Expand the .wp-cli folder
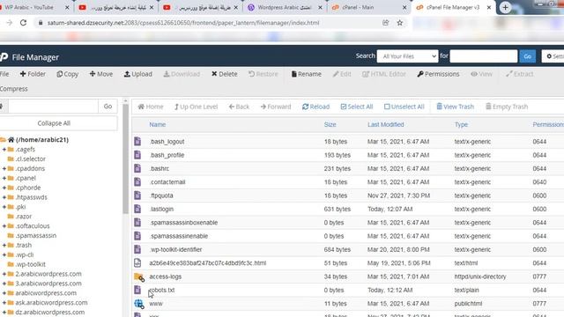The image size is (564, 317). click(4, 254)
